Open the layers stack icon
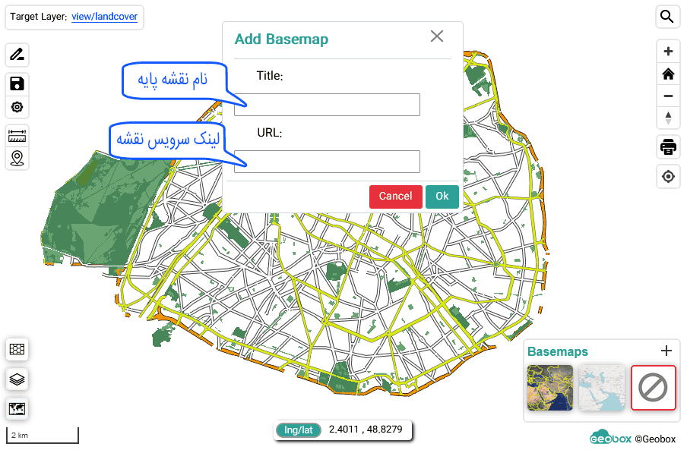The image size is (687, 450). click(17, 379)
